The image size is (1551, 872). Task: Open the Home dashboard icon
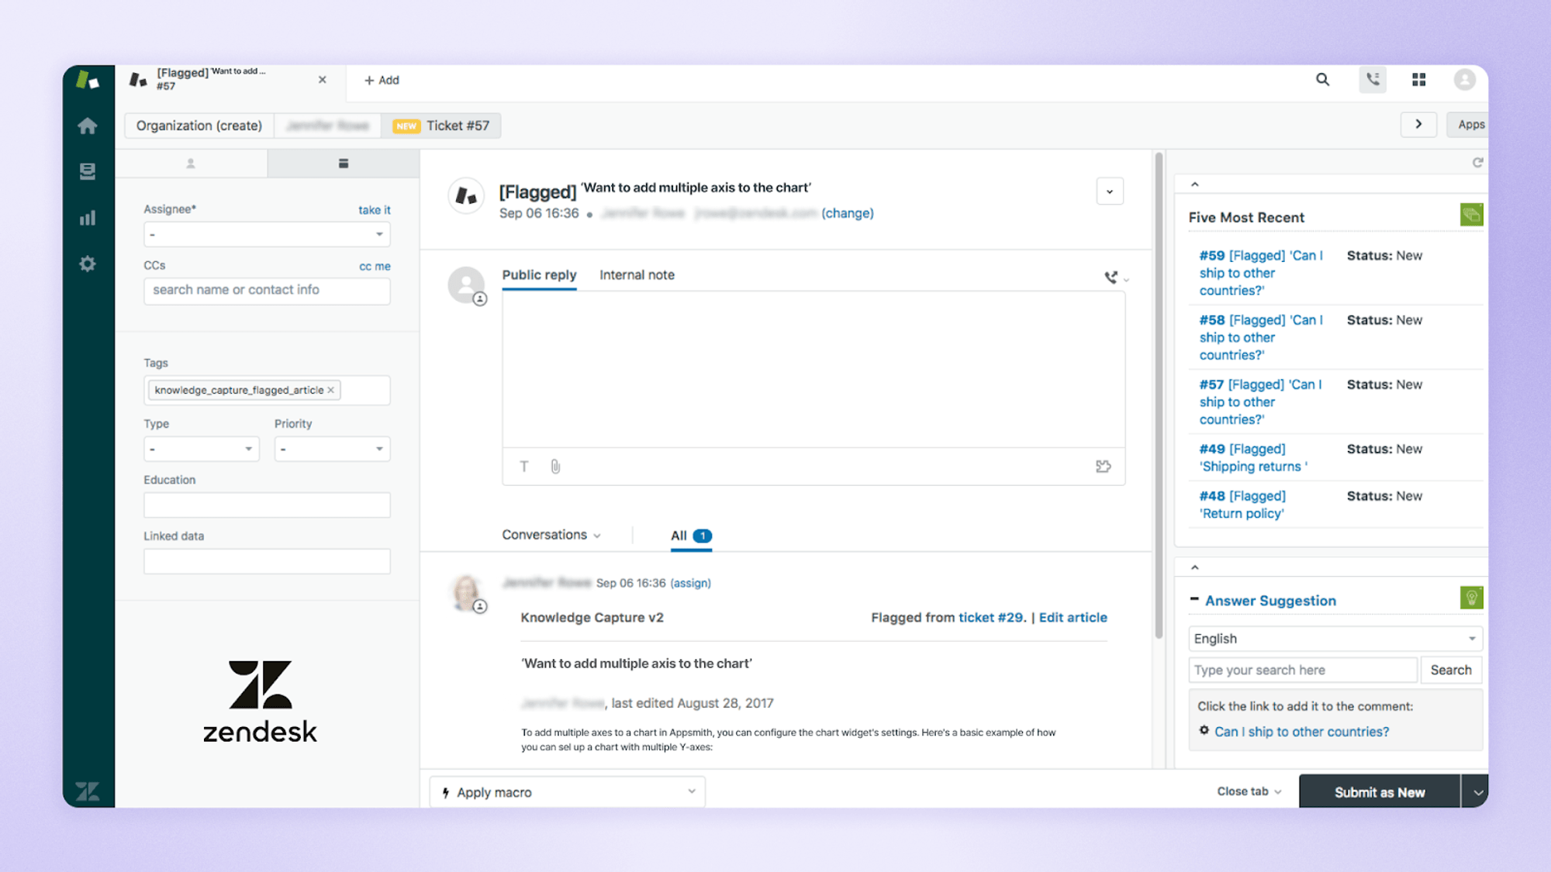[x=88, y=126]
